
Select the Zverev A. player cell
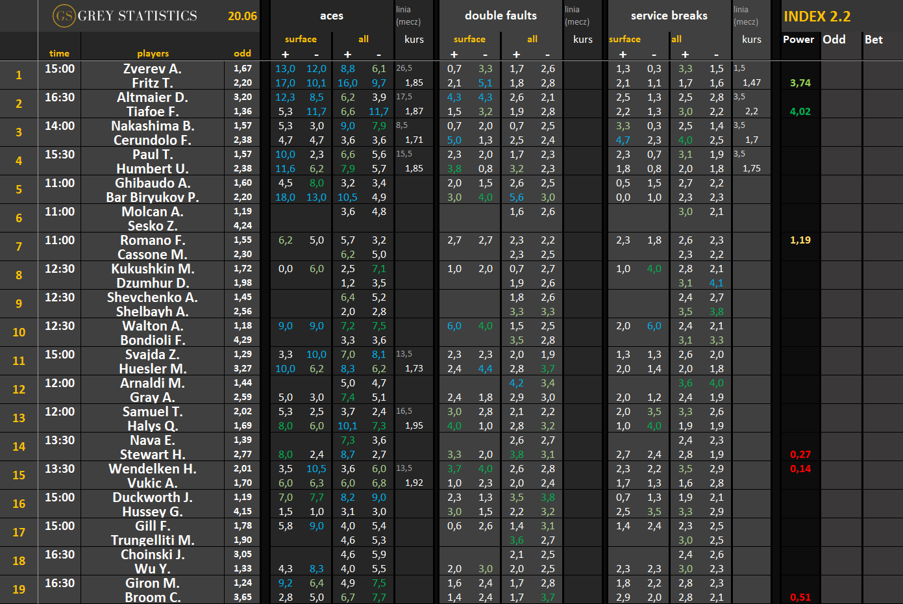(x=153, y=68)
